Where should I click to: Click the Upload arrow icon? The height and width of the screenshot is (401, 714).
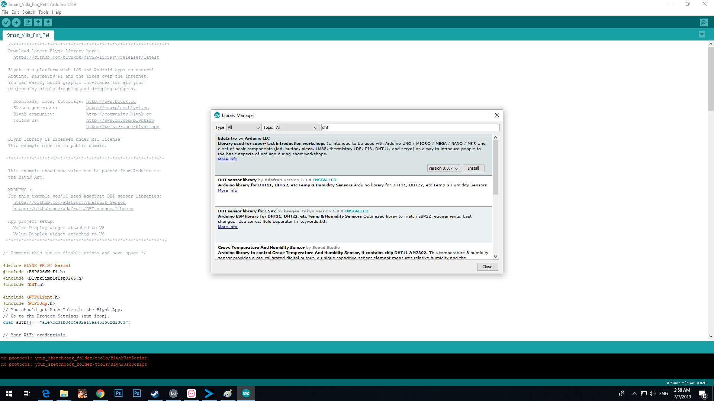pos(16,23)
